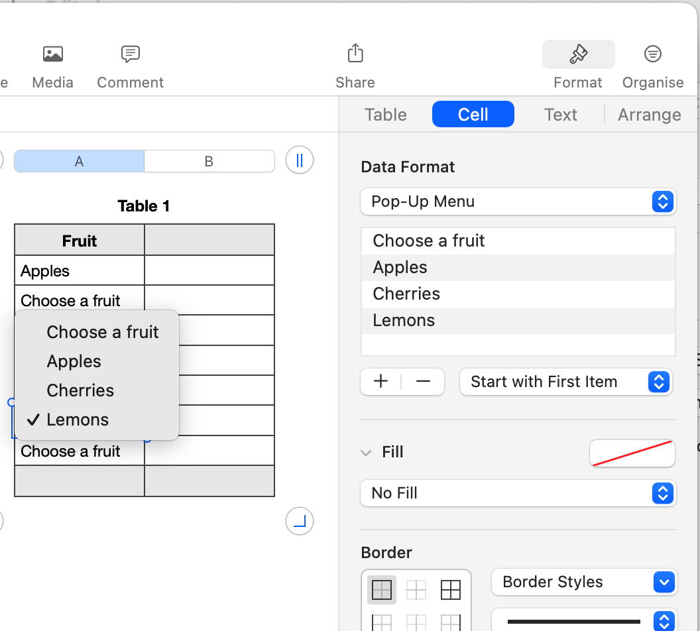The width and height of the screenshot is (700, 631).
Task: Open the Start with First Item dropdown
Action: coord(565,382)
